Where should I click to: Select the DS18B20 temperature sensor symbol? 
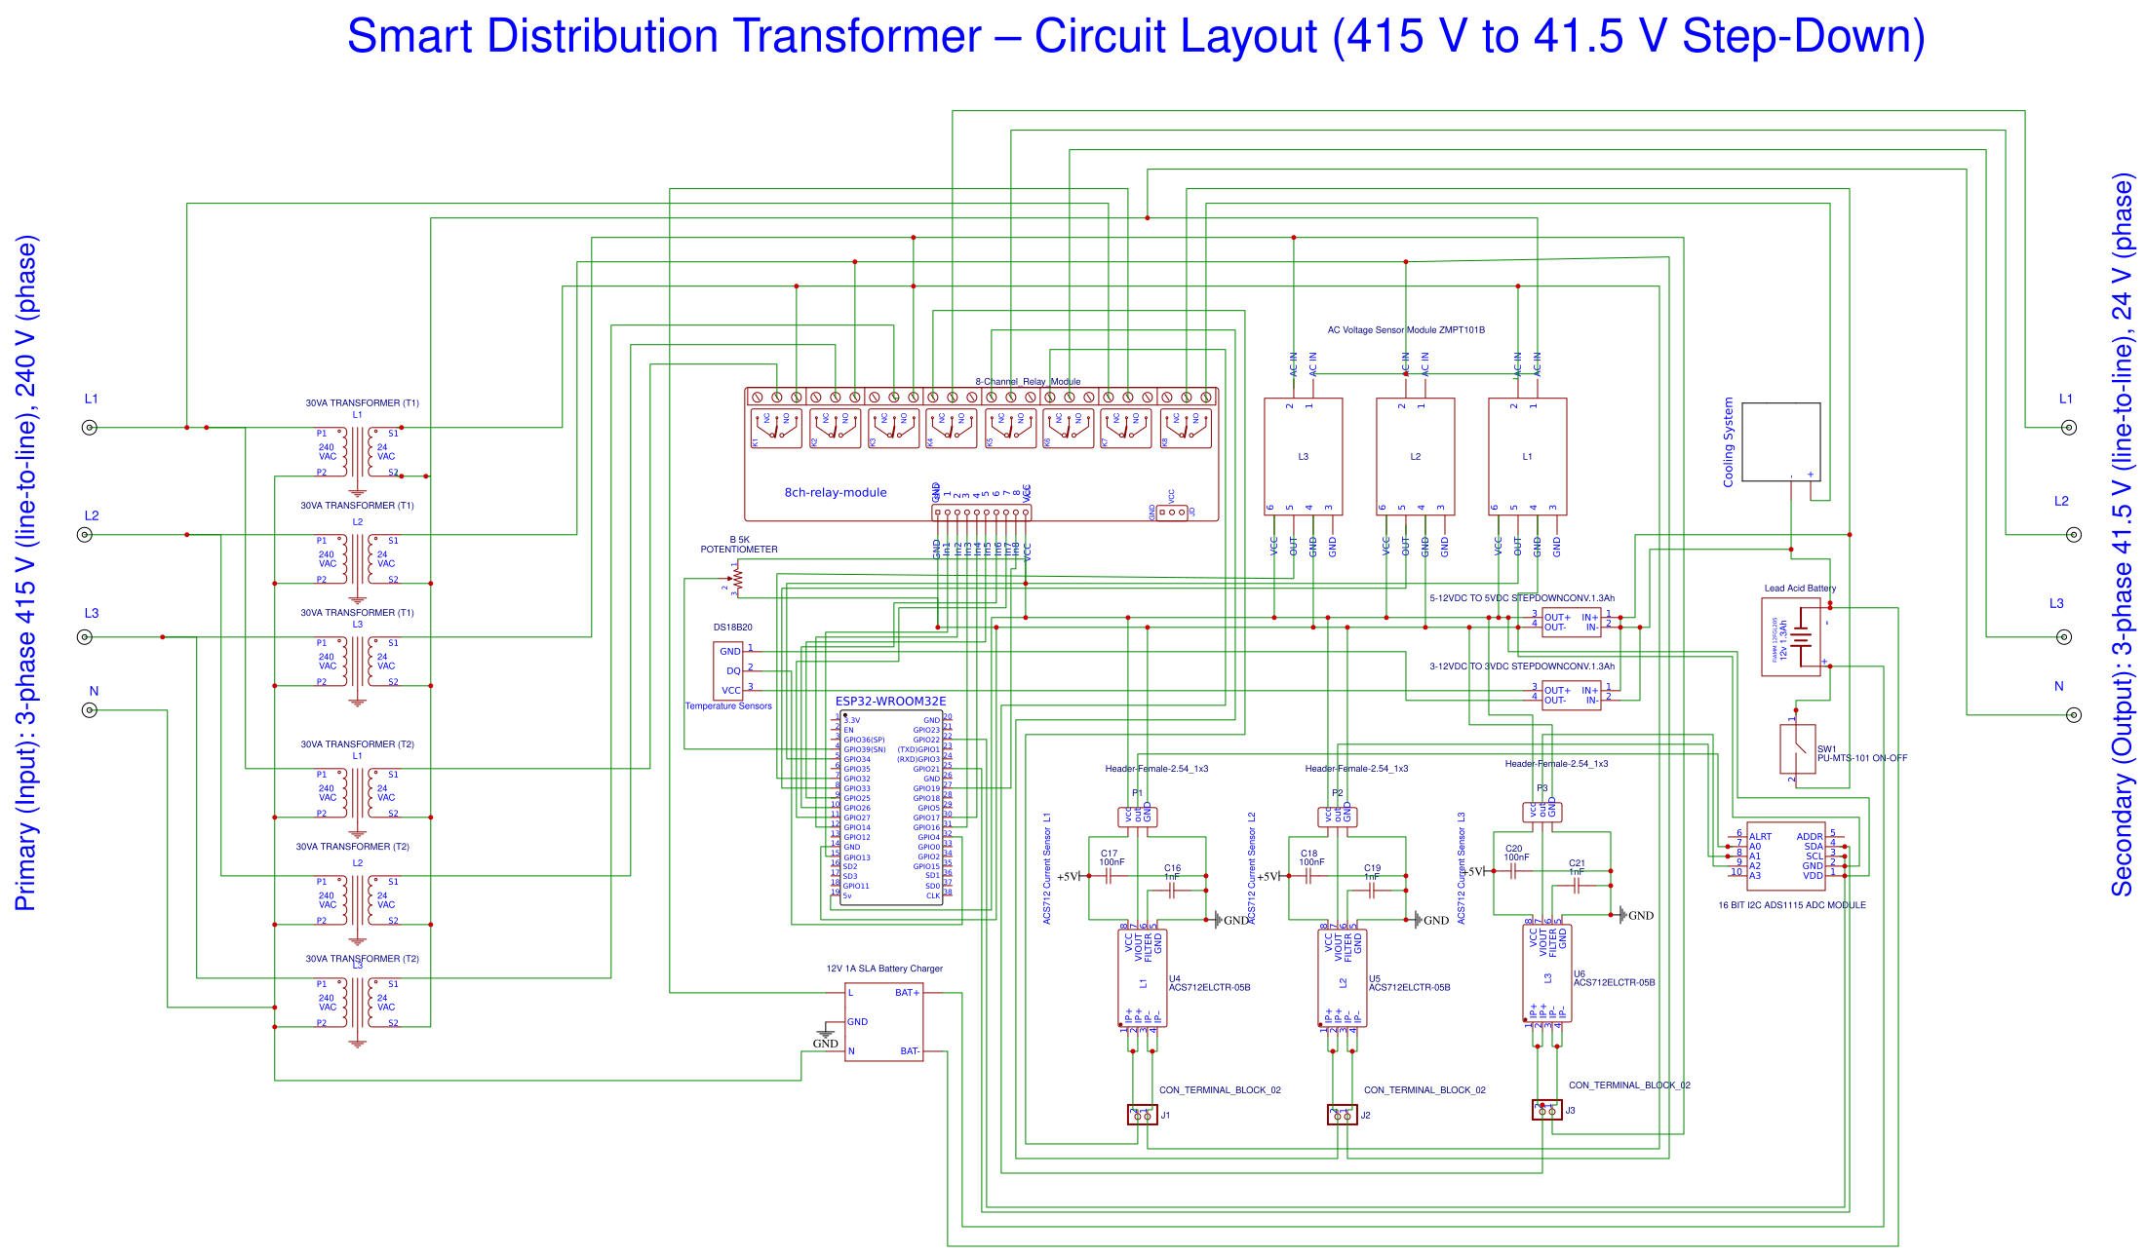point(727,670)
